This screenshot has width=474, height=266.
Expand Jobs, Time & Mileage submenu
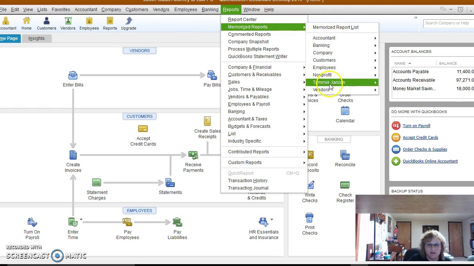264,89
